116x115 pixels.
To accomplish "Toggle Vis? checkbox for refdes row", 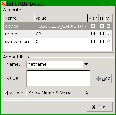I will tap(93, 34).
